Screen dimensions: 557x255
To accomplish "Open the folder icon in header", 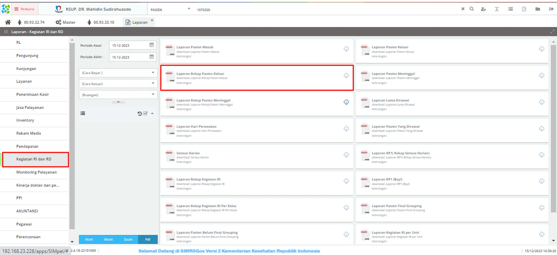I will point(538,9).
